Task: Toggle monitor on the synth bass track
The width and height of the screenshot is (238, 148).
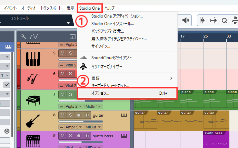Action: 87,136
